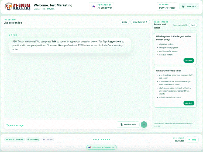Expand the Show tutorial arrow
Viewport: 203px width, 152px height.
147,22
